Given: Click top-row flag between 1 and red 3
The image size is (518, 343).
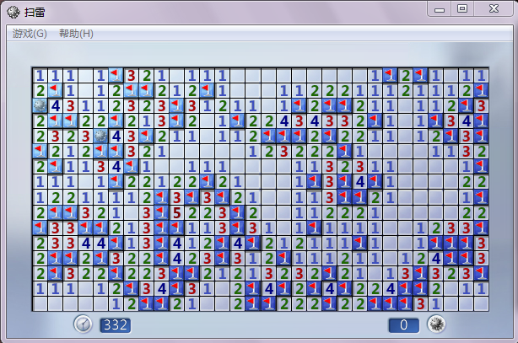Looking at the screenshot, I should [x=116, y=76].
